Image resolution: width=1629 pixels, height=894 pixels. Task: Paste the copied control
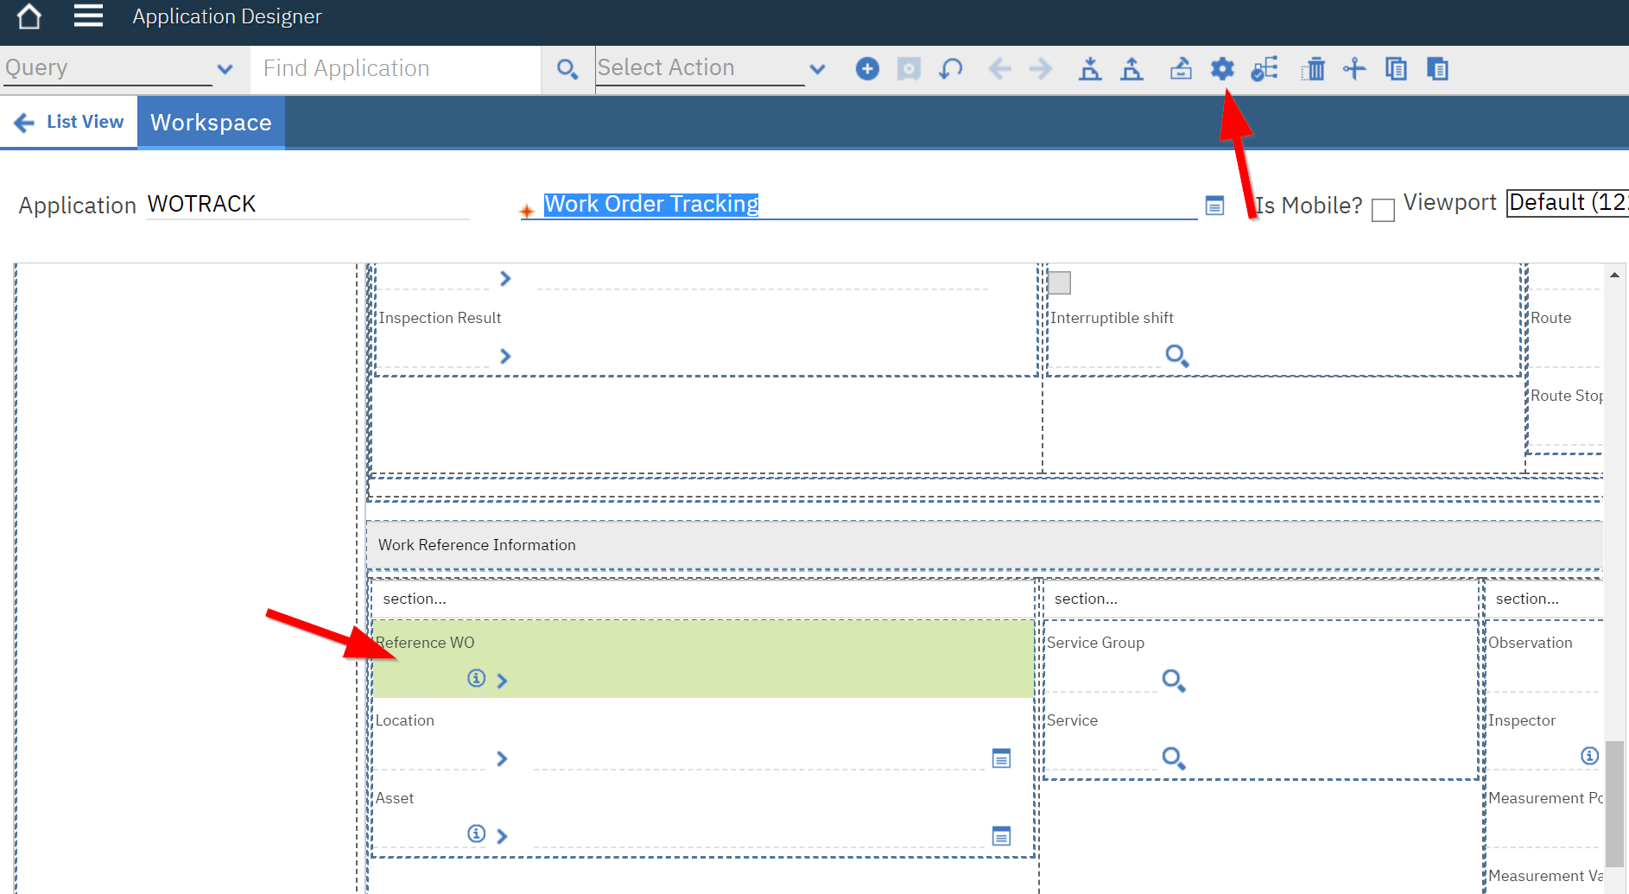(x=1437, y=69)
